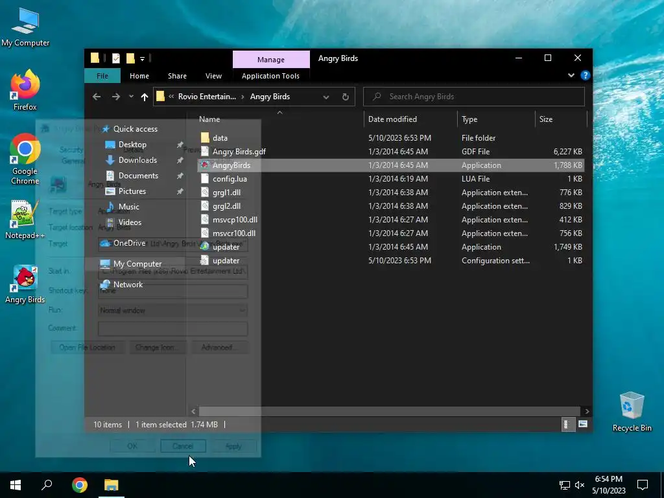Select the data folder
664x498 pixels.
pos(390,138)
